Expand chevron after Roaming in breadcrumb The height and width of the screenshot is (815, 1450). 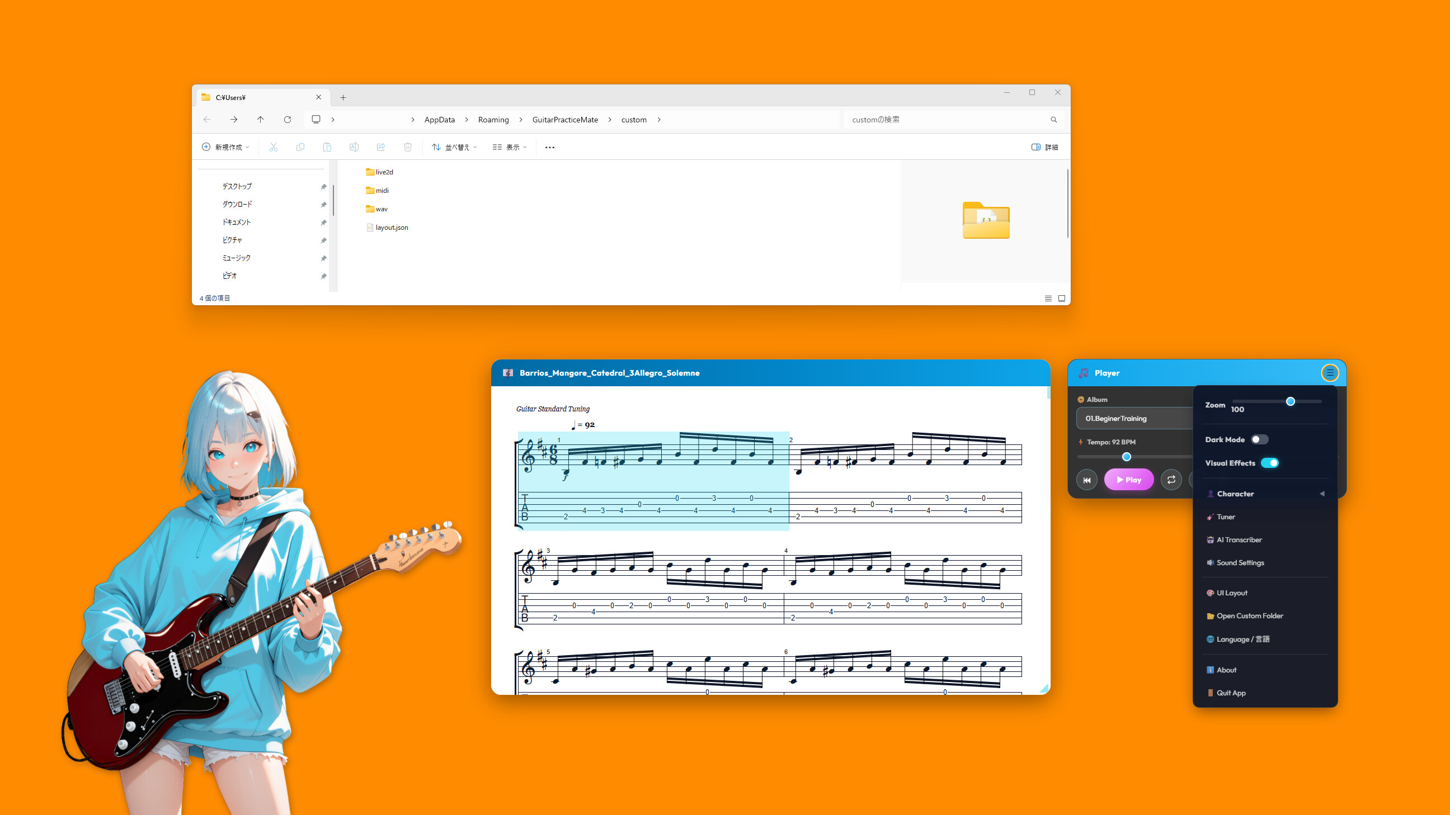click(520, 120)
